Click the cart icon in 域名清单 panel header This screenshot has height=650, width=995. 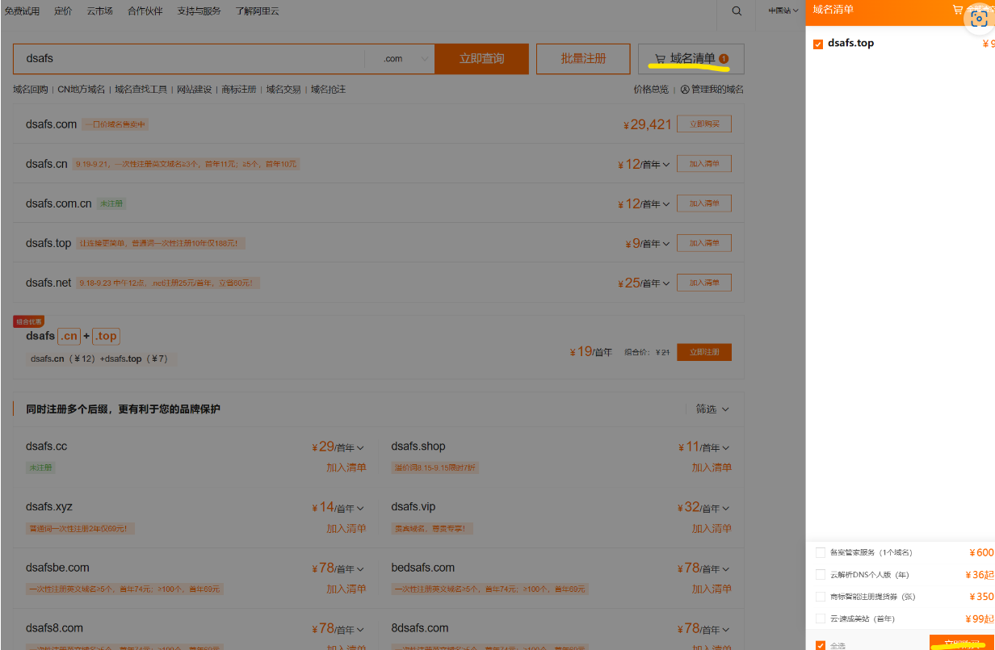click(958, 10)
